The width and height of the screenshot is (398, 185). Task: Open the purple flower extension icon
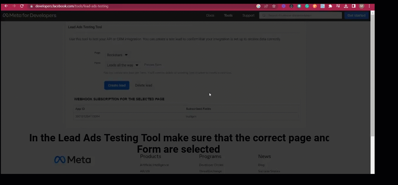[284, 6]
